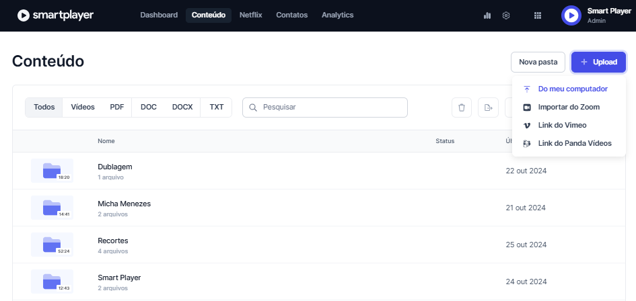Click the date 22 out 2024

click(x=526, y=171)
